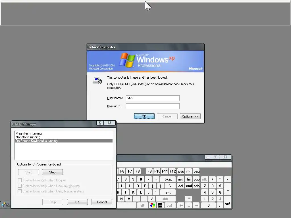Viewport: 291px width, 218px height.
Task: Click the context menu key on the keyboard
Action: tap(160, 205)
